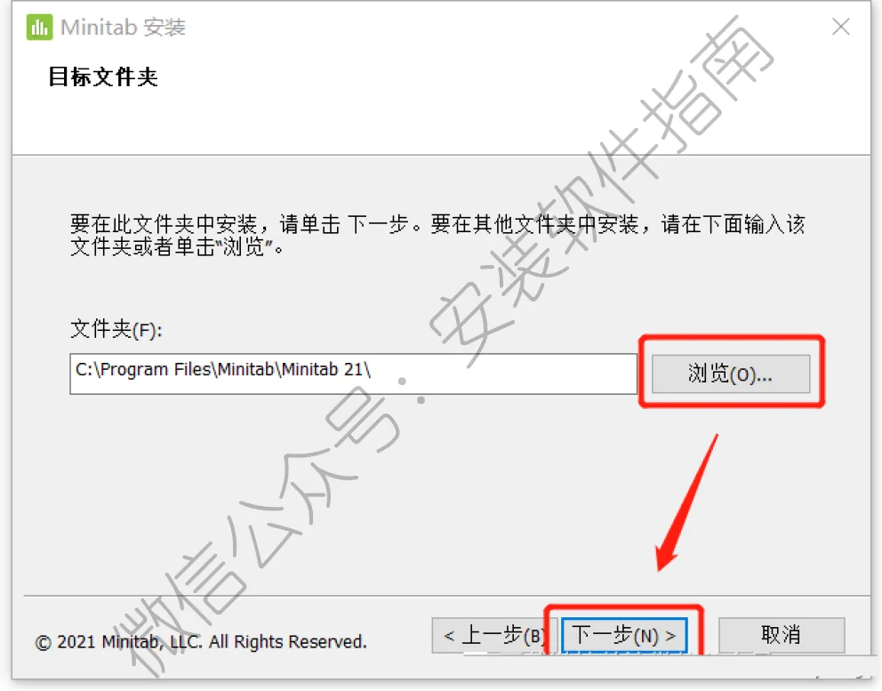Click the drive letter C: in path
Screen dimensions: 882x691
pyautogui.click(x=84, y=370)
